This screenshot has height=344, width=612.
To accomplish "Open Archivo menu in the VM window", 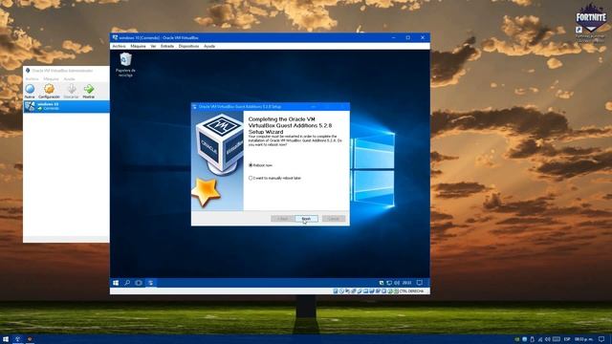I will point(119,46).
